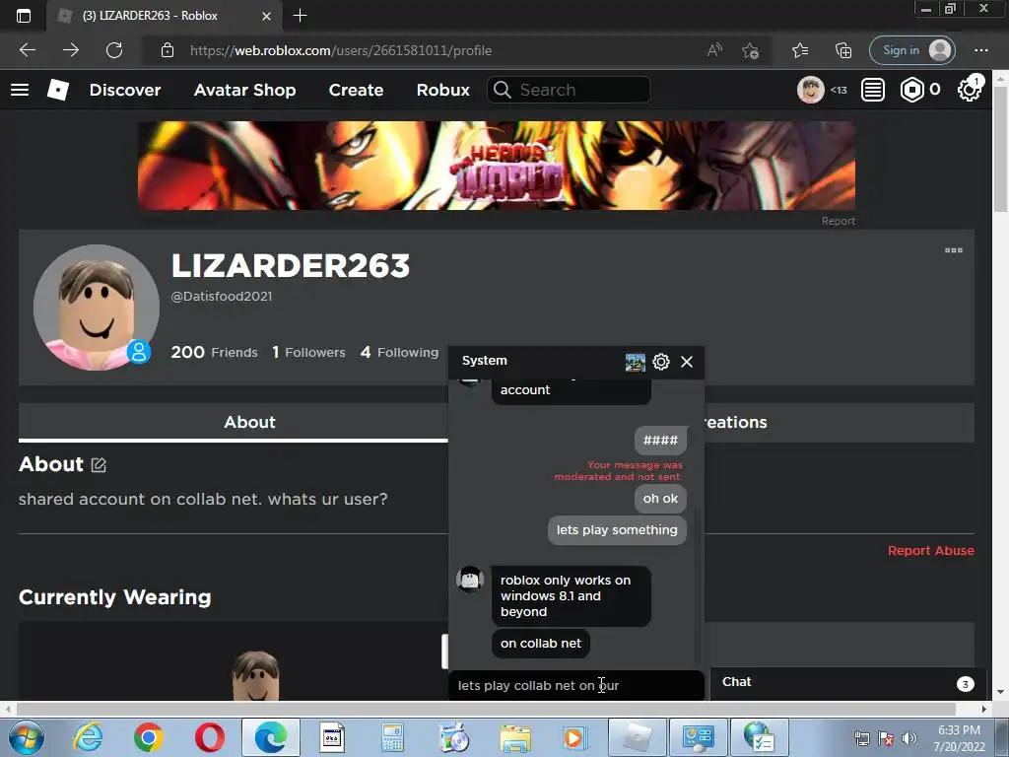The height and width of the screenshot is (757, 1009).
Task: Click sender avatar beside windows 8.1 message
Action: point(470,580)
